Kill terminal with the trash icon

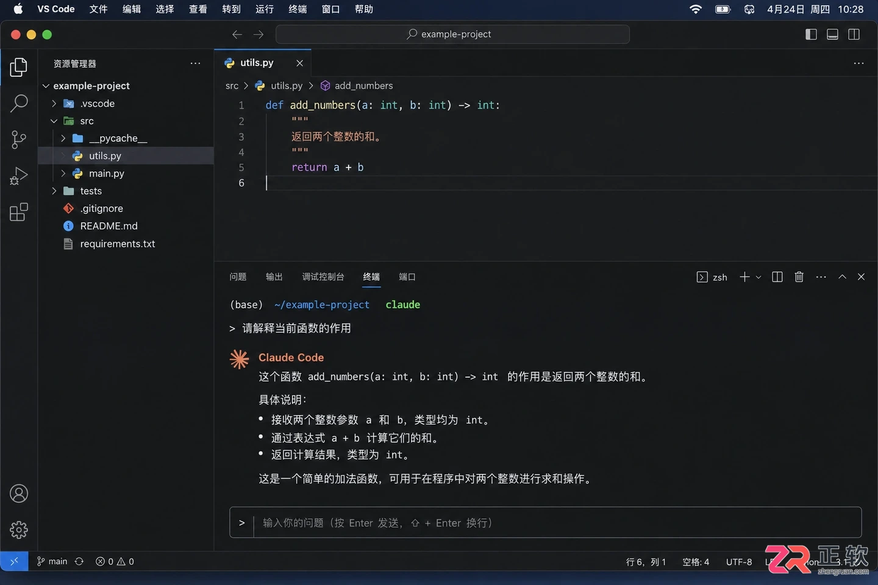pos(799,277)
